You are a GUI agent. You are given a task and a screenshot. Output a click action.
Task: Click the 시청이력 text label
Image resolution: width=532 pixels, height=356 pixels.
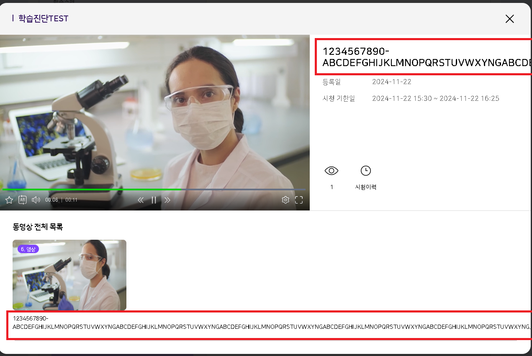tap(366, 187)
